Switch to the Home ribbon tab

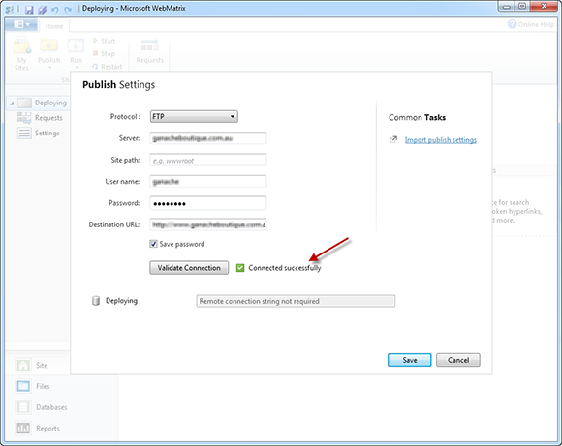(54, 26)
